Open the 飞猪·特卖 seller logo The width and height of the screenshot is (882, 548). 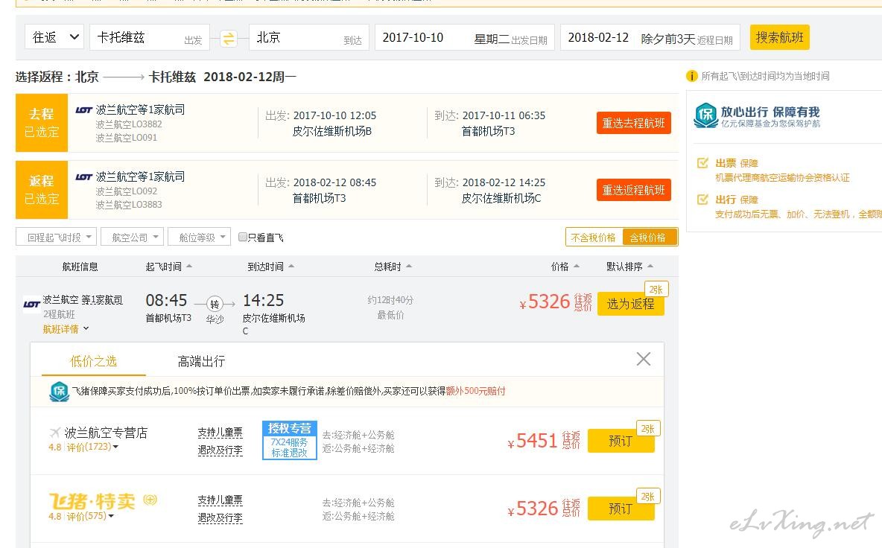click(92, 500)
